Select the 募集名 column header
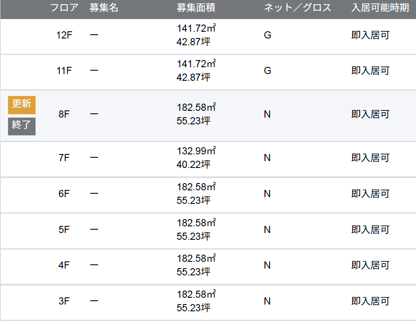Screen dimensions: 416x324 [104, 8]
